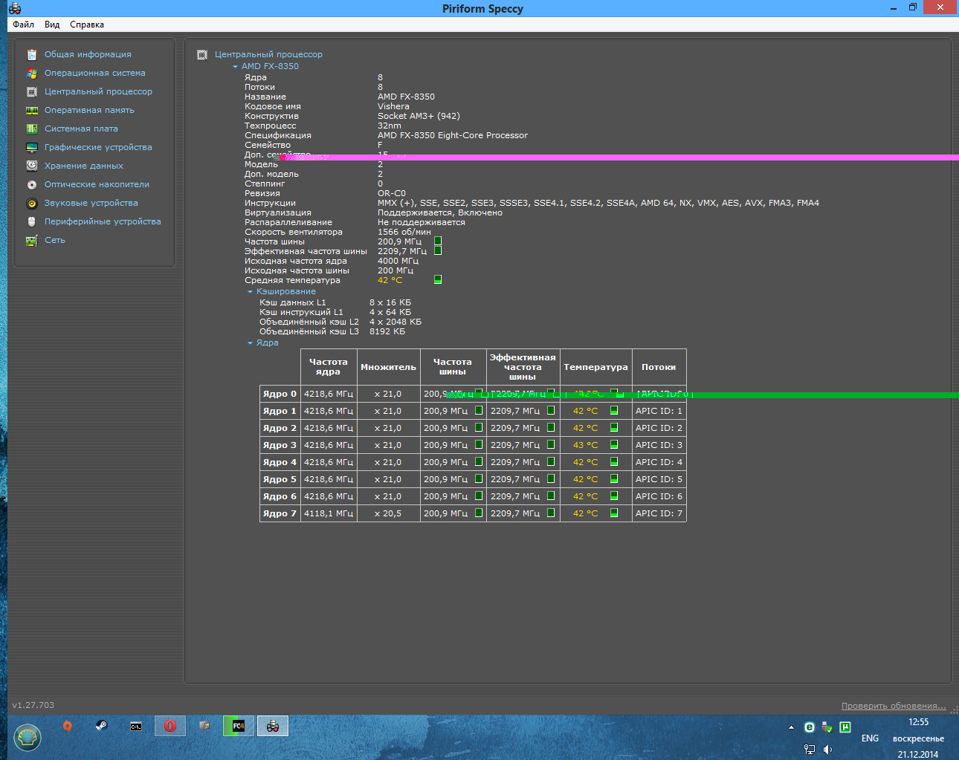Open the FC4 taskbar icon

(x=239, y=726)
